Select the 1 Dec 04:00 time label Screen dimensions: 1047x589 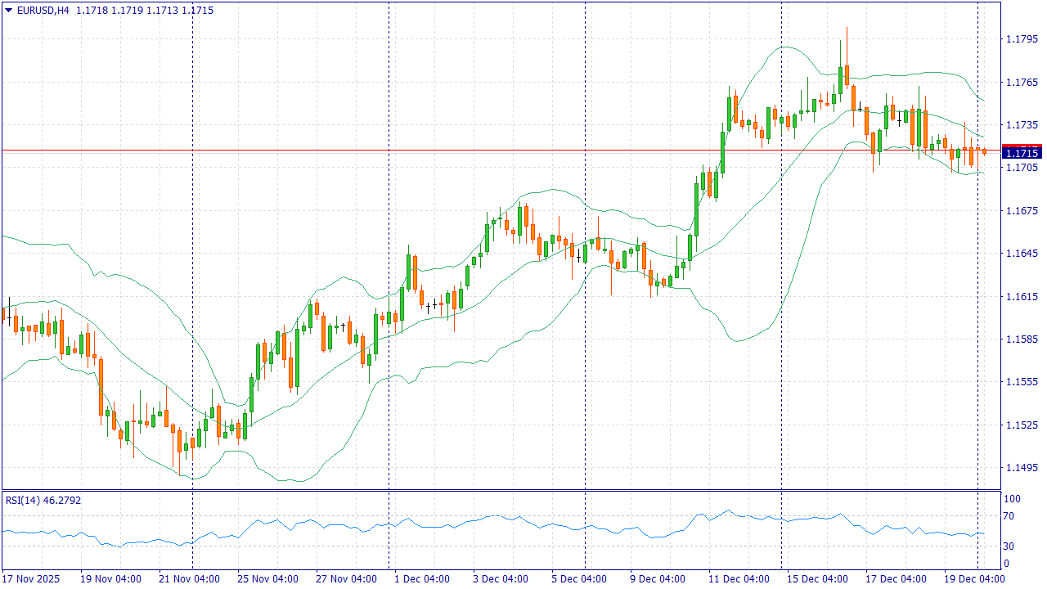422,579
